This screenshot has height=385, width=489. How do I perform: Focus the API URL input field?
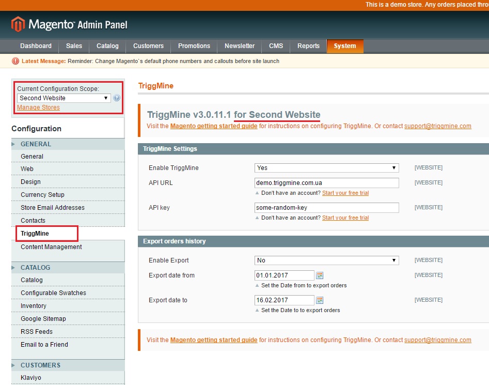326,183
